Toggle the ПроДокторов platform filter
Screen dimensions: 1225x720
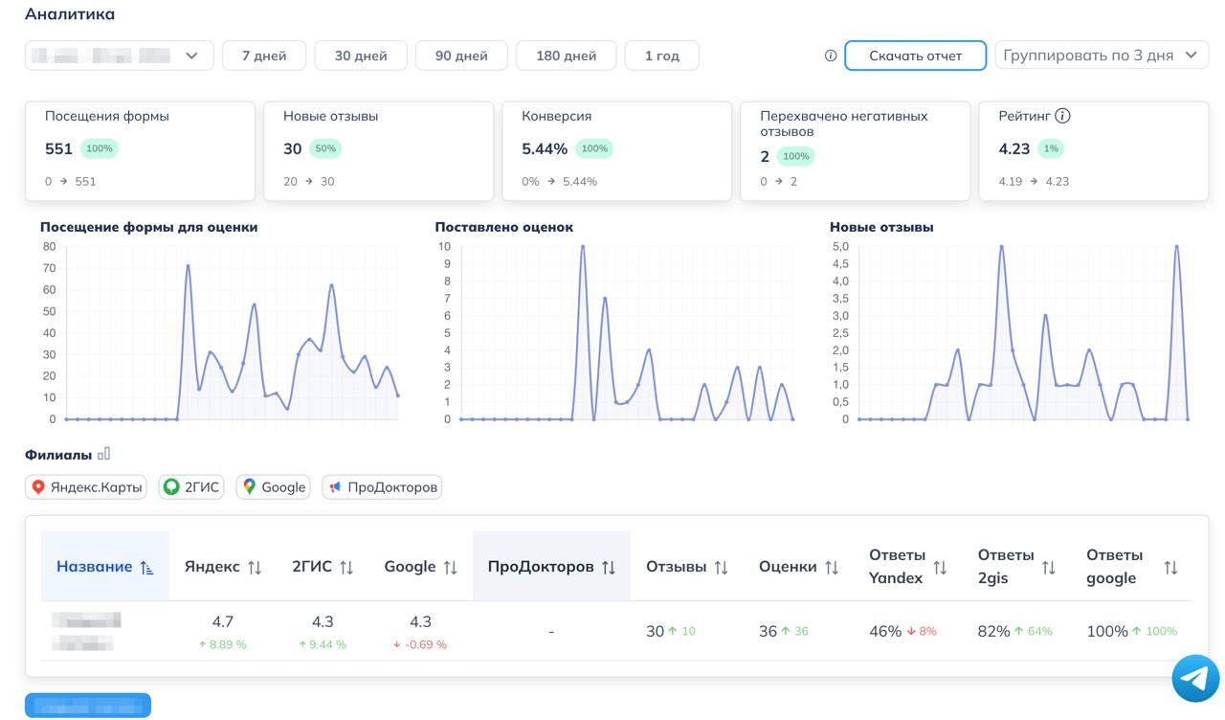pos(382,487)
